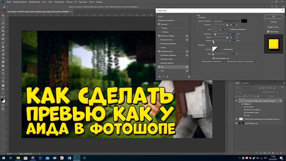Click the create new group folder icon
The height and width of the screenshot is (161, 286).
tap(273, 153)
